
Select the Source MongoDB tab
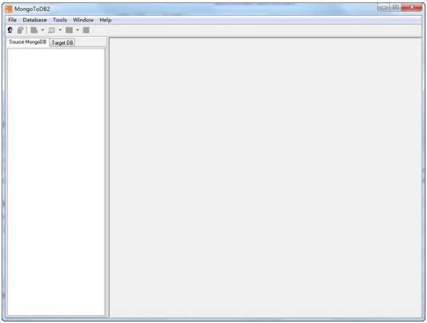tap(27, 42)
